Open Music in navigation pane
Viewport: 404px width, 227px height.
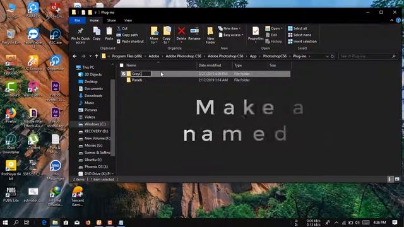pos(89,103)
